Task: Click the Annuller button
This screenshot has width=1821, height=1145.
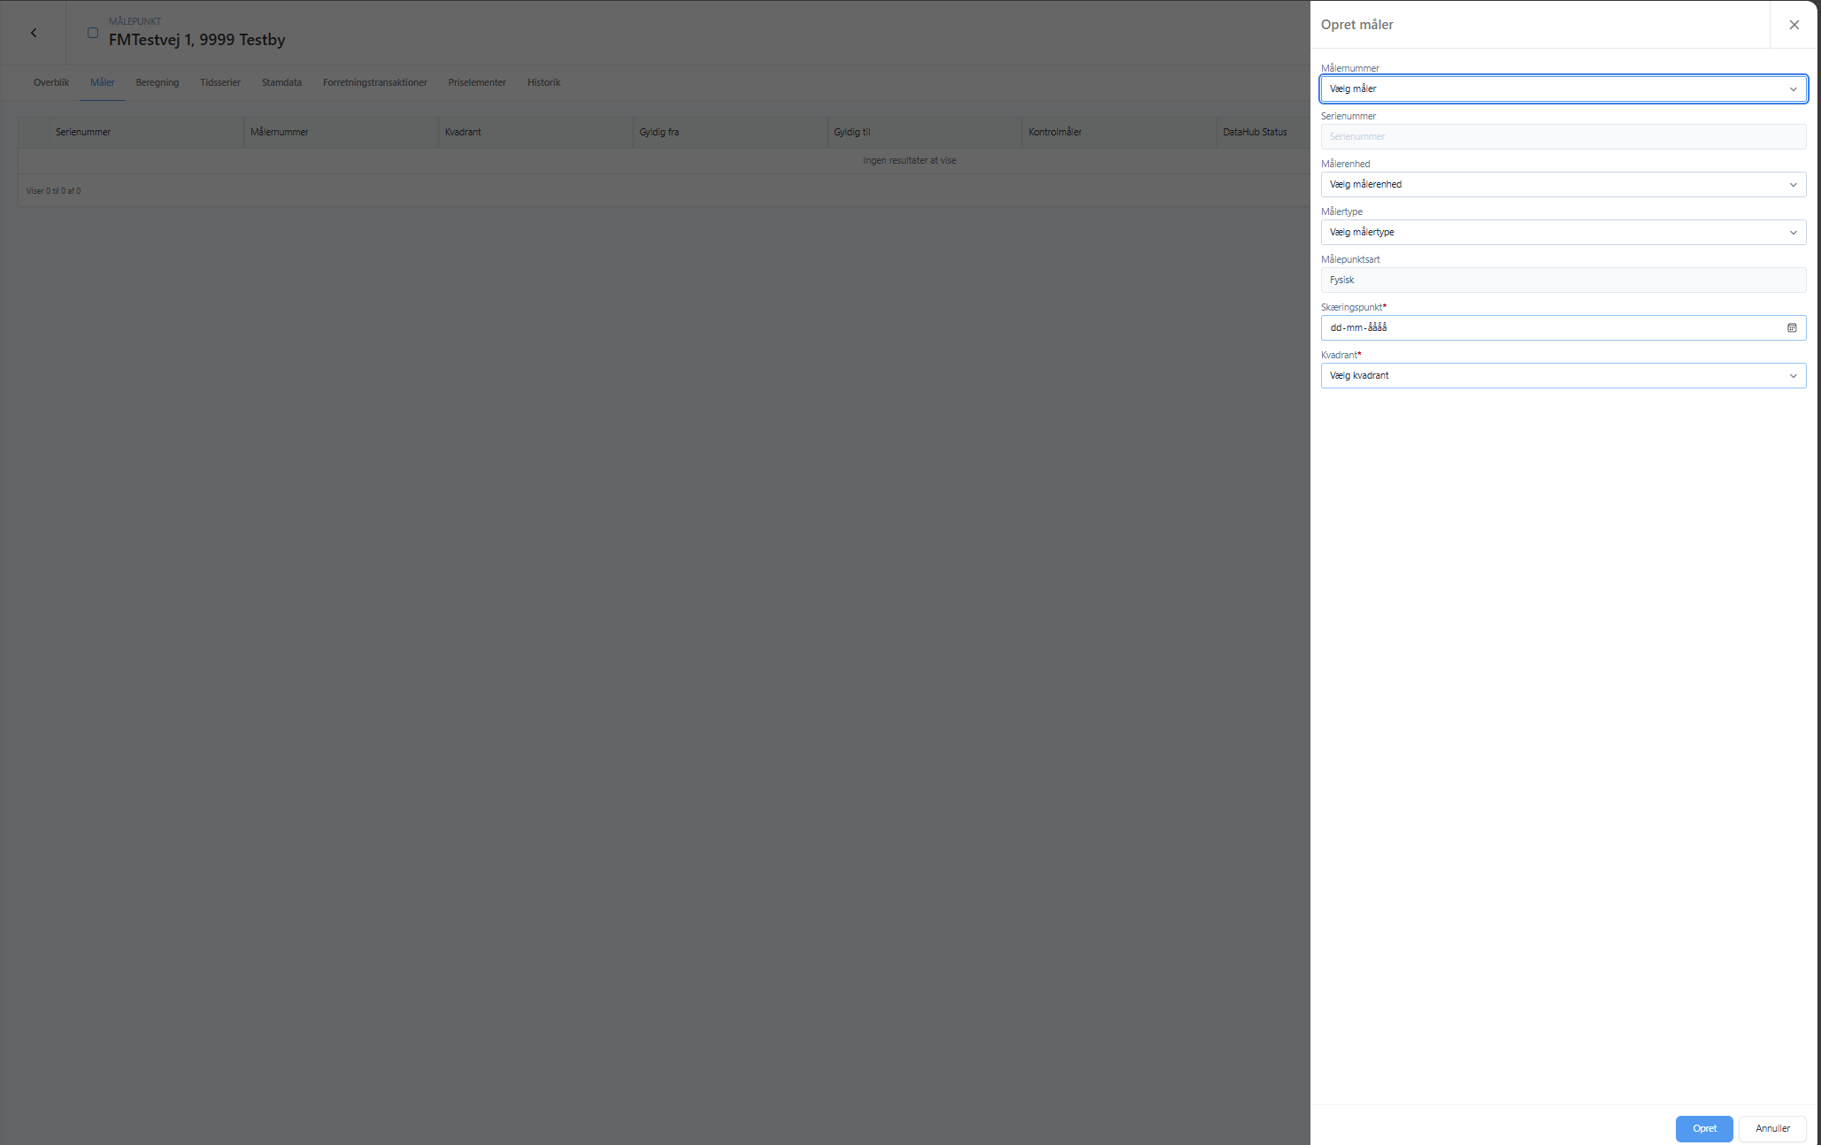Action: [1772, 1128]
